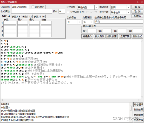Screen dimensions: 144x123
Task: Switch to the 参数13-16 tab
Action: point(39,17)
